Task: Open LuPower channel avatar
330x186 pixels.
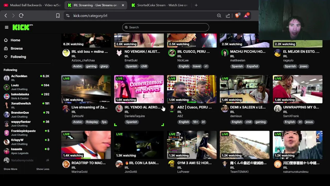Action: click(x=172, y=164)
